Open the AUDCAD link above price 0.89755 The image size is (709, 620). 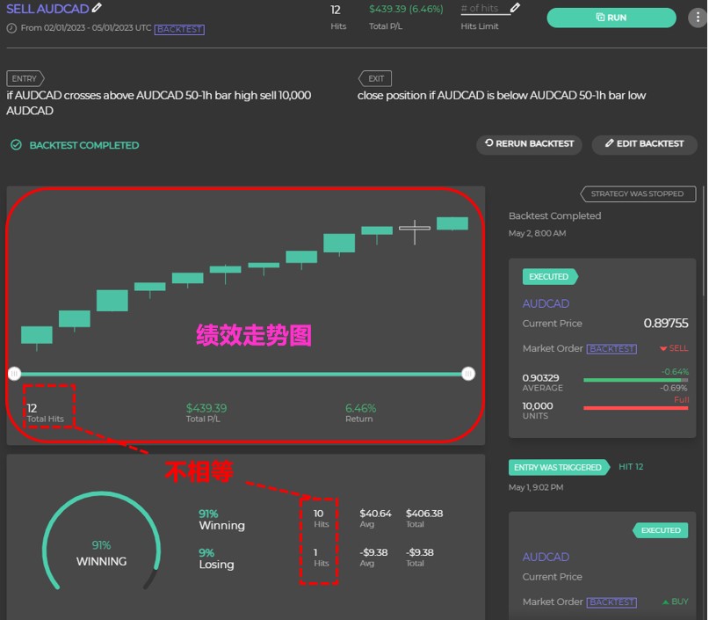pyautogui.click(x=546, y=303)
